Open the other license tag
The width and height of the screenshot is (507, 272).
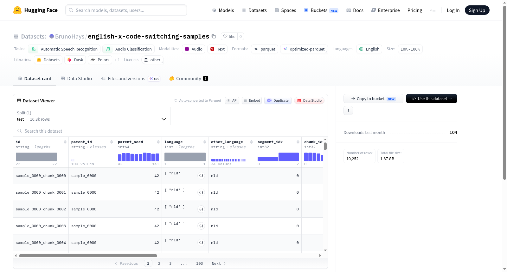click(x=152, y=60)
